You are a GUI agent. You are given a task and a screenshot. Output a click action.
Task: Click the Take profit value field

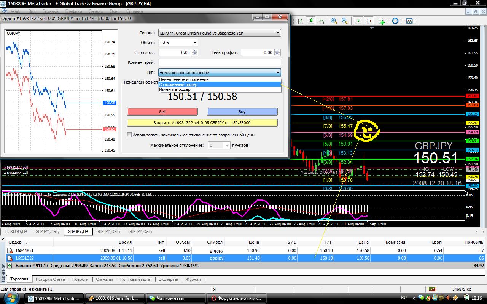(x=258, y=52)
